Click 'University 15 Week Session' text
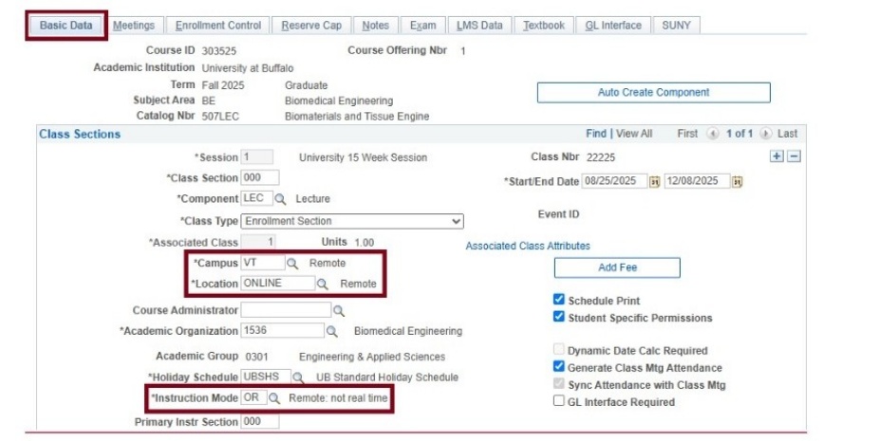This screenshot has height=441, width=879. click(x=364, y=157)
